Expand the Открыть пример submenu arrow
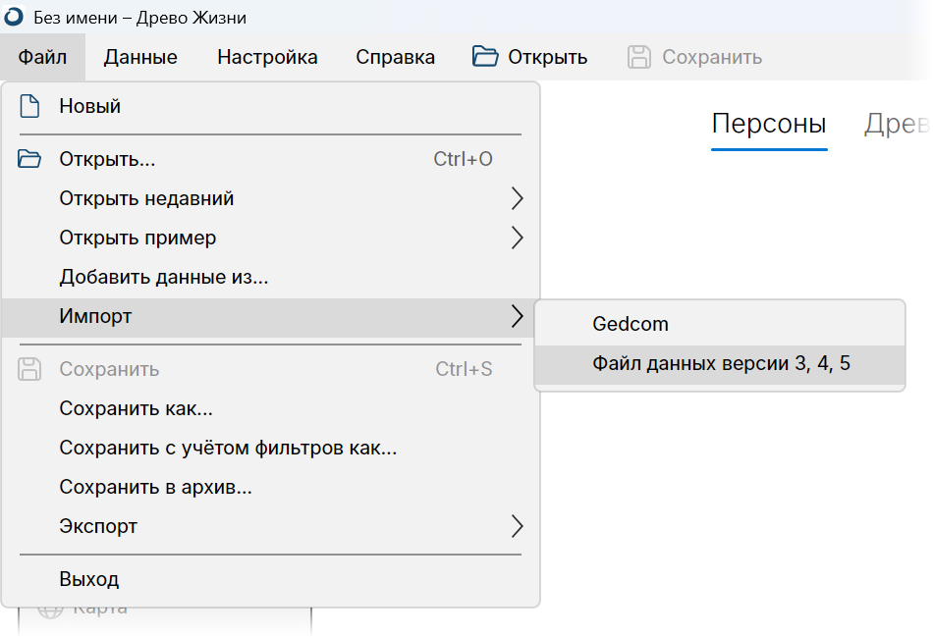Viewport: 933px width, 637px height. coord(517,238)
